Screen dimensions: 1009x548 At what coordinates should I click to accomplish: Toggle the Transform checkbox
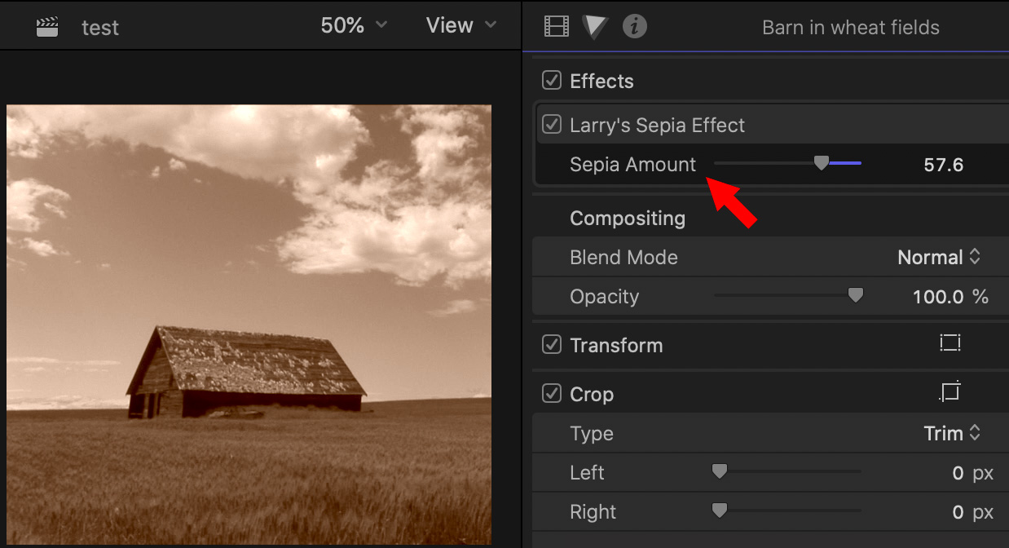tap(552, 345)
